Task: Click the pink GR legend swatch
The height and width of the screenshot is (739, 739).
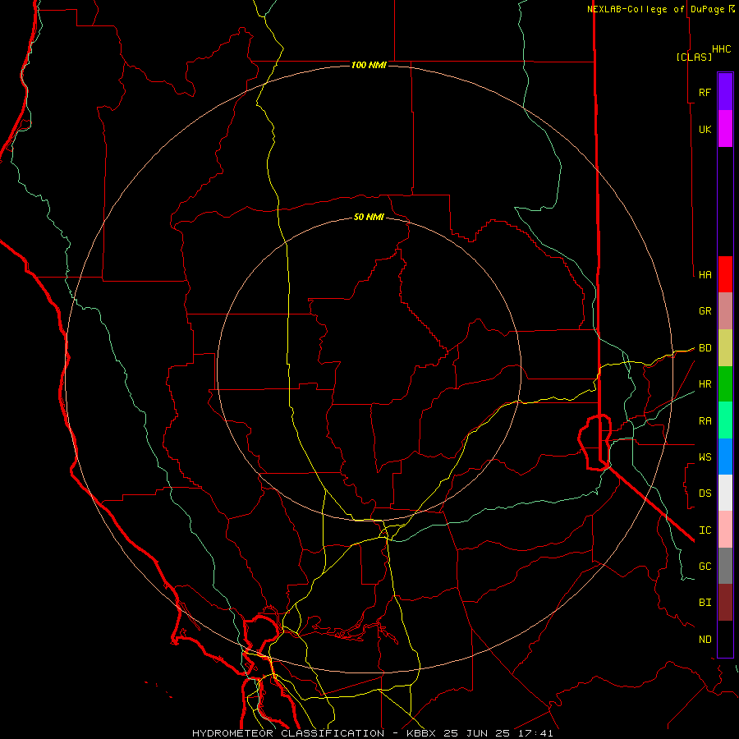Action: coord(725,311)
